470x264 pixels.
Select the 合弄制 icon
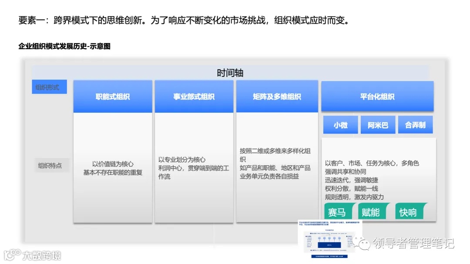click(415, 125)
